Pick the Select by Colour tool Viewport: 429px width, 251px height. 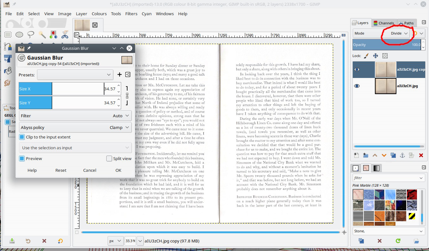(x=53, y=35)
